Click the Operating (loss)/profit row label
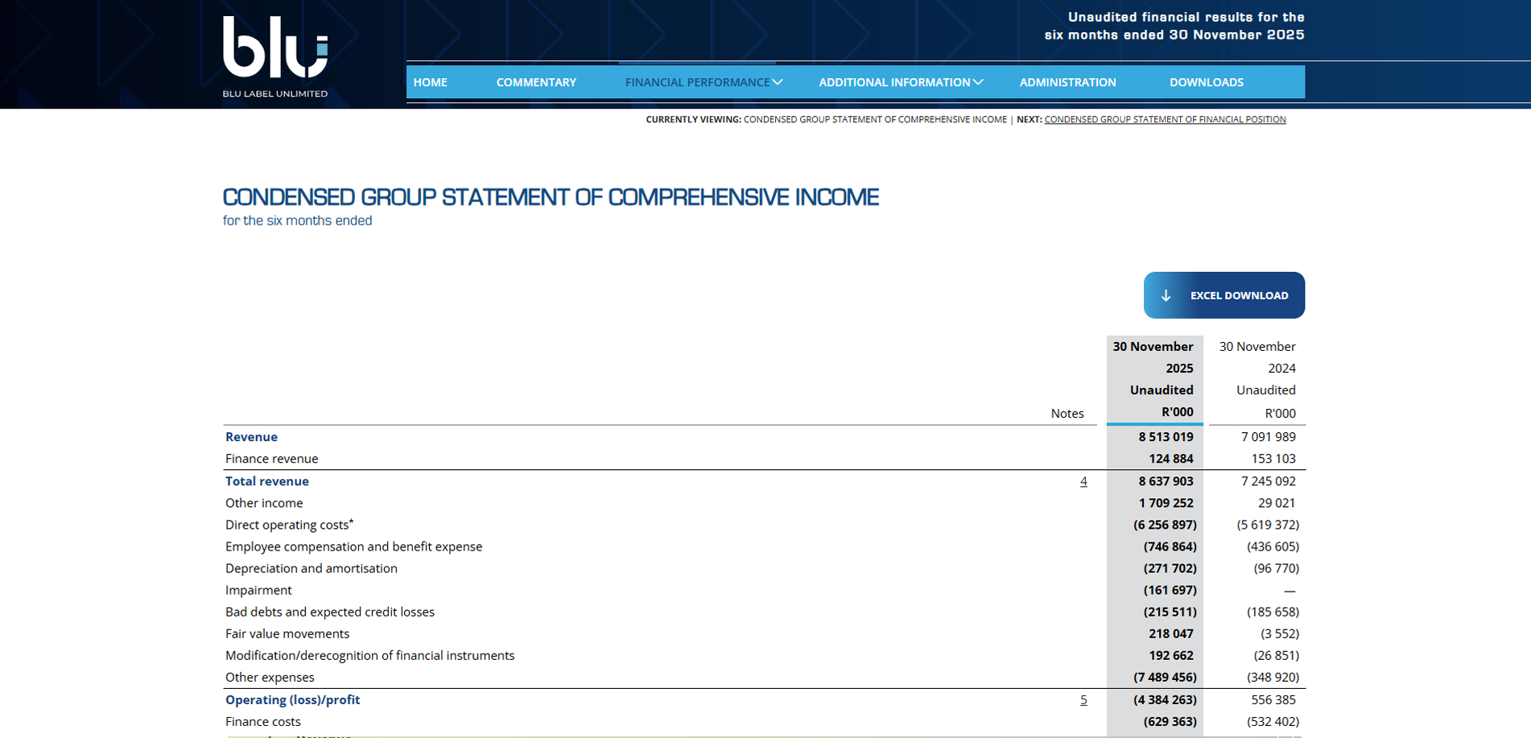This screenshot has height=738, width=1531. point(292,700)
